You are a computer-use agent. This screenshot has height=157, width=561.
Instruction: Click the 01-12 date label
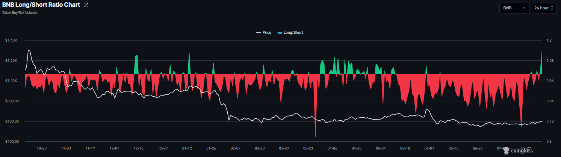click(187, 148)
